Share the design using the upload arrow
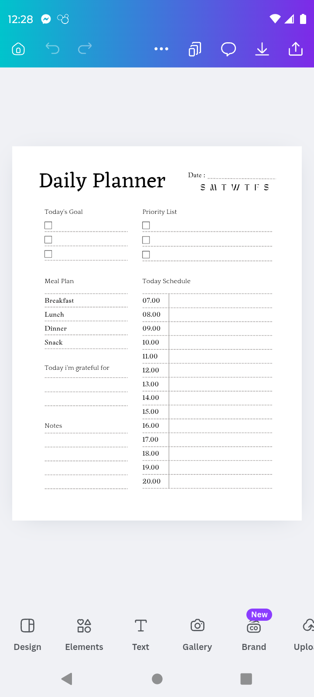 click(295, 49)
